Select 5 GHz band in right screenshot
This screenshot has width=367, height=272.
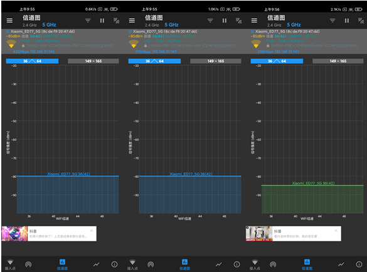click(x=294, y=25)
